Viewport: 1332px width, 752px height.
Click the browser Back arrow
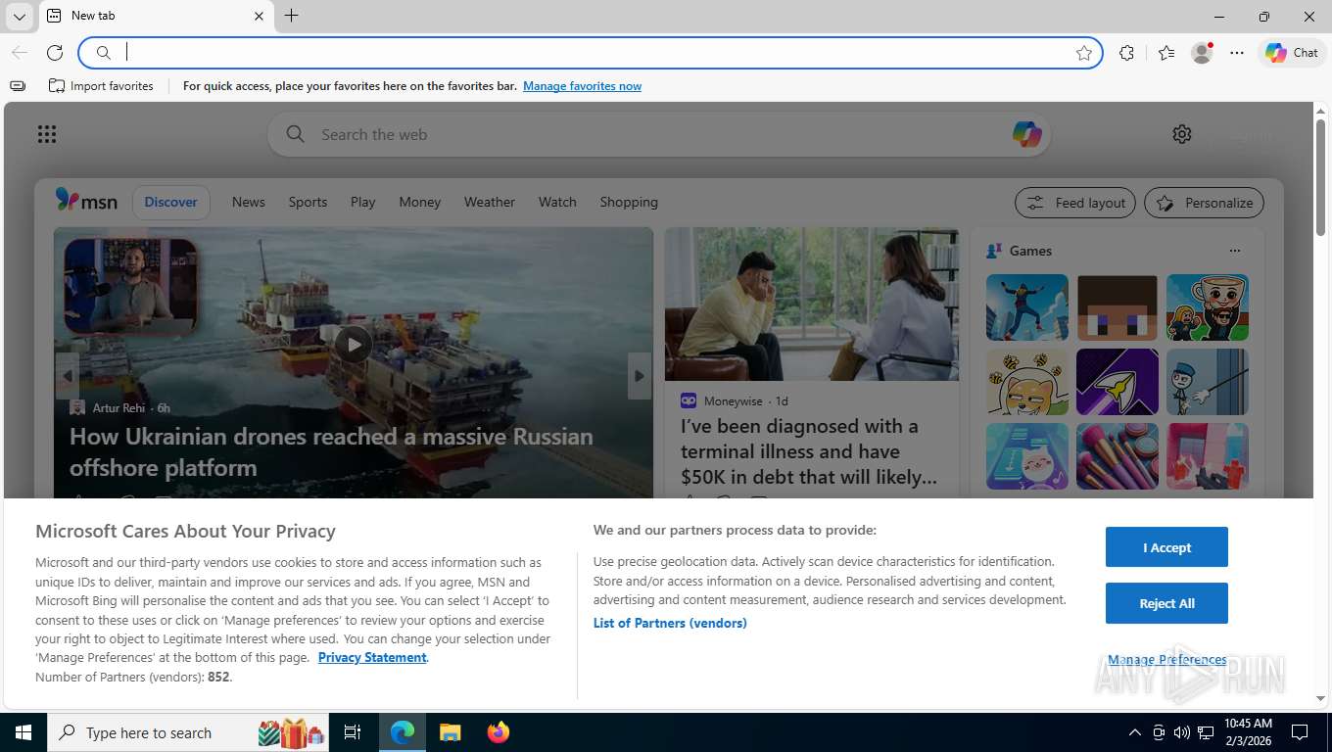(20, 53)
